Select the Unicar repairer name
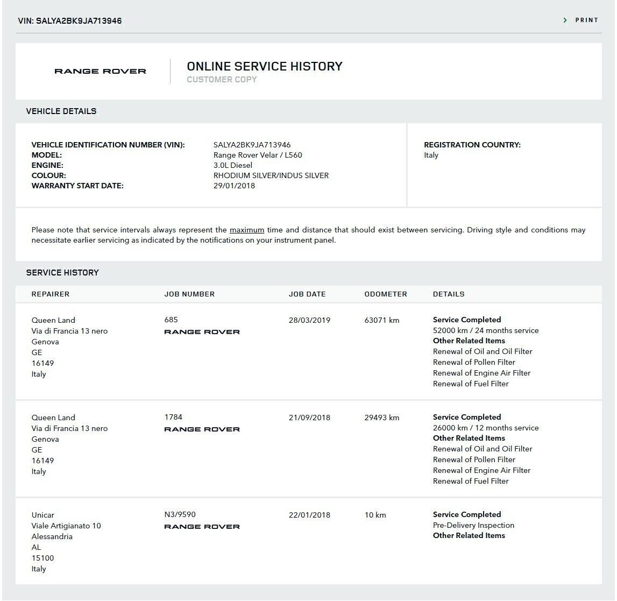Viewport: 617px width, 601px height. point(43,515)
